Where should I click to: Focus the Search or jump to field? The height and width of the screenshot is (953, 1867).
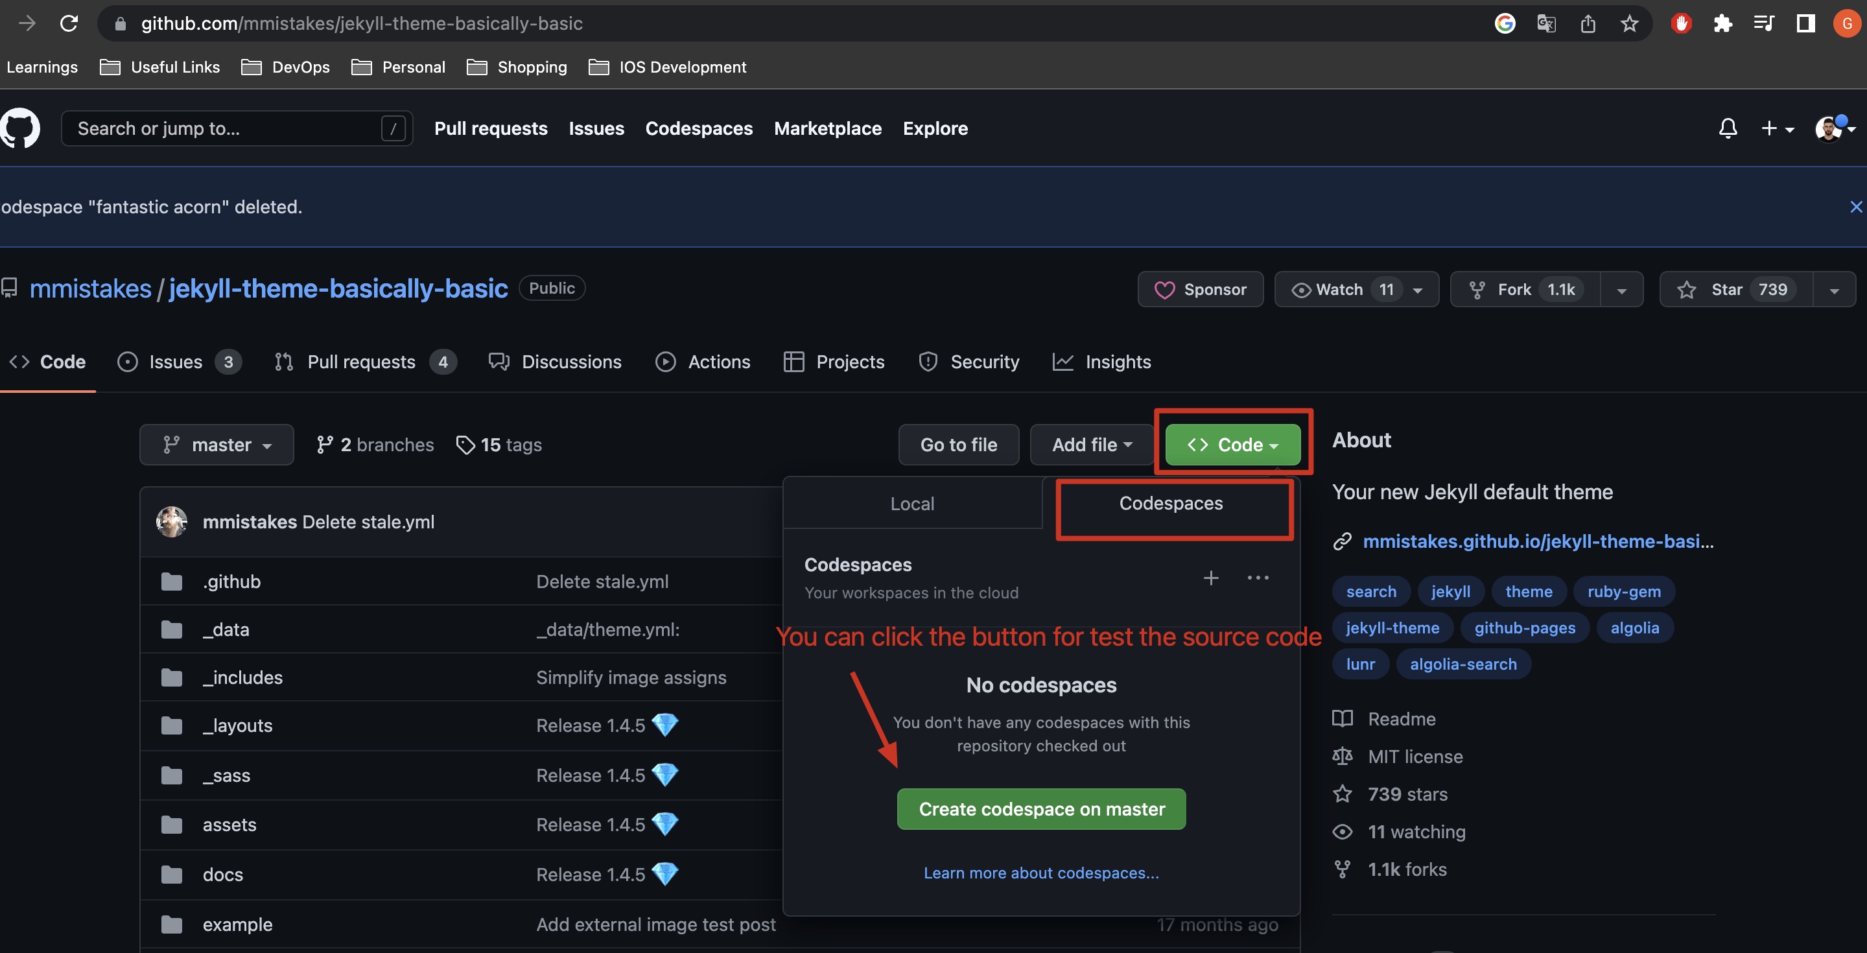[x=237, y=128]
